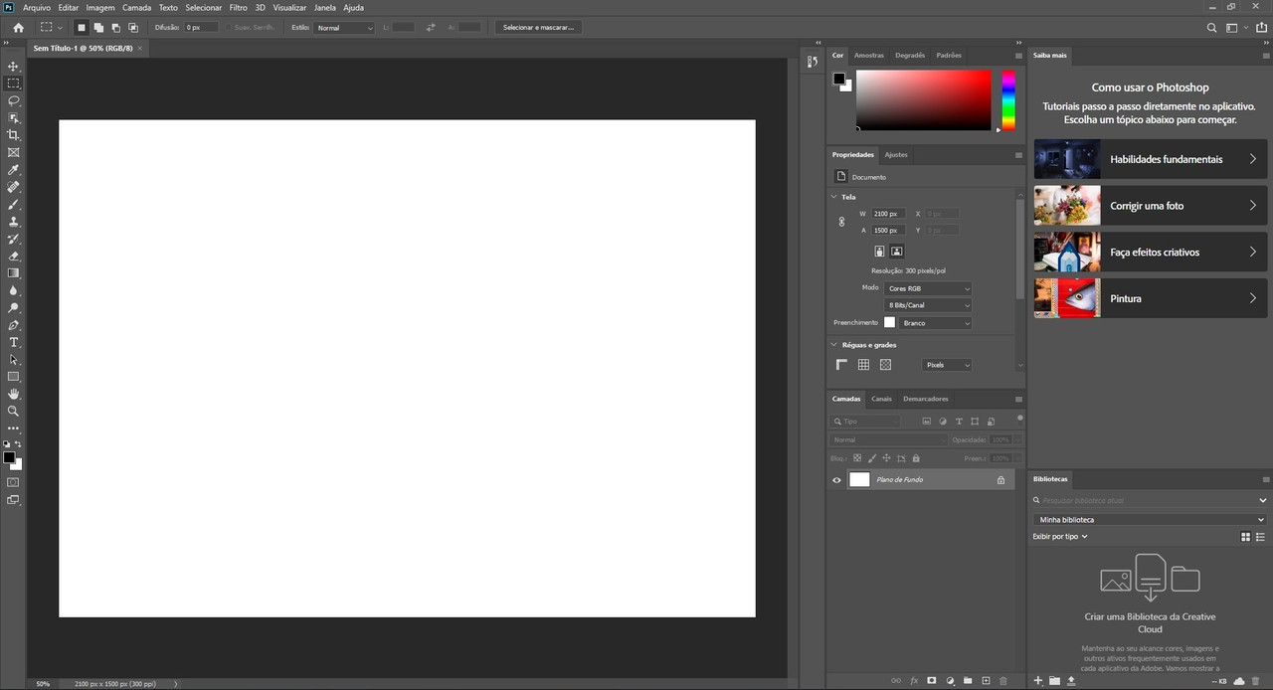The image size is (1273, 690).
Task: Open the Faça efeitos criativos tutorial
Action: pos(1151,252)
